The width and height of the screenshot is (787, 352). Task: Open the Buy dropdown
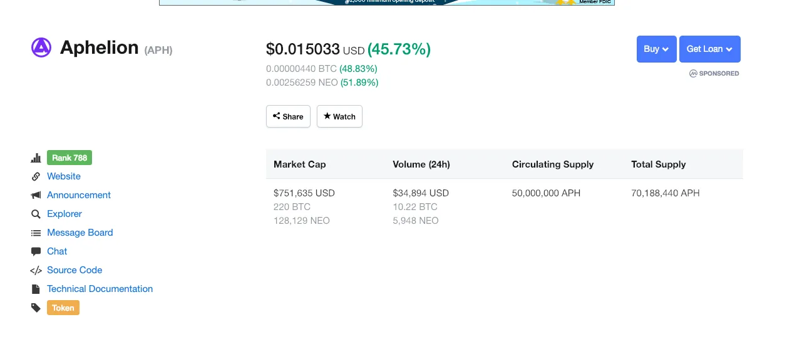[x=656, y=49]
